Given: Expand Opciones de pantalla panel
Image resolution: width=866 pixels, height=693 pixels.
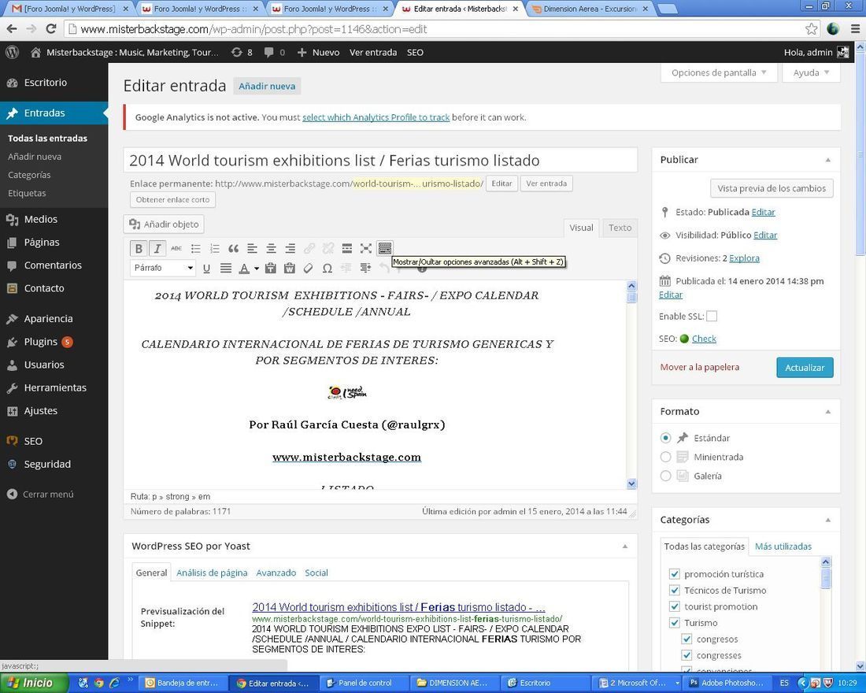Looking at the screenshot, I should click(x=719, y=72).
